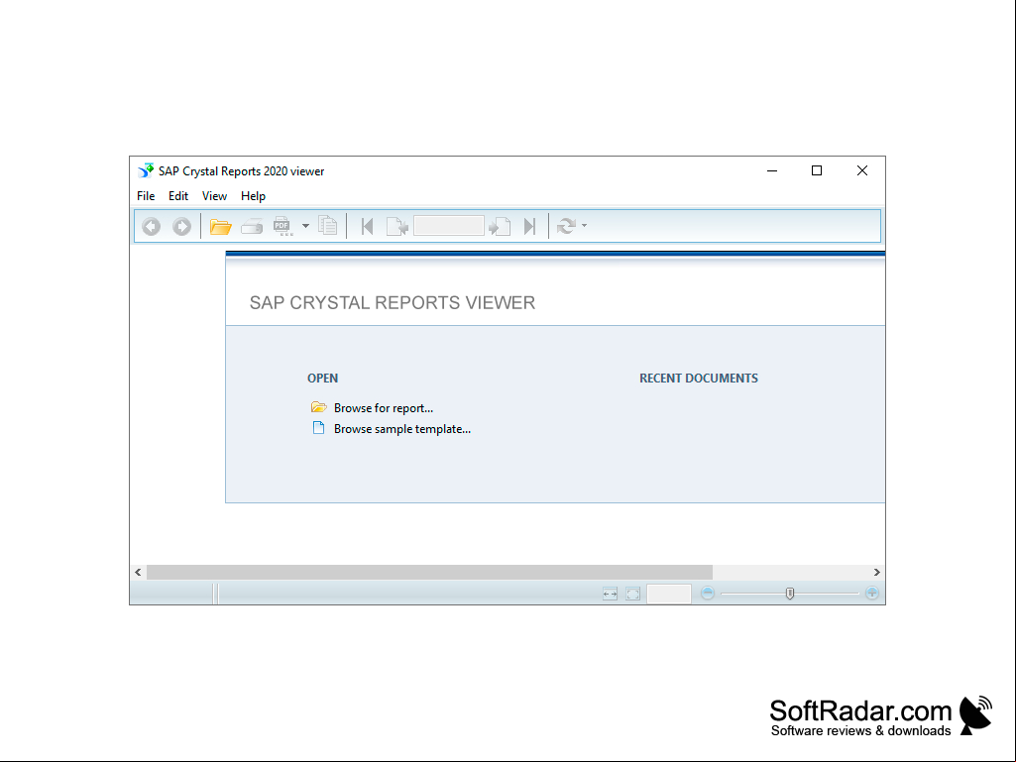Go to the first page icon
This screenshot has height=762, width=1016.
tap(367, 226)
